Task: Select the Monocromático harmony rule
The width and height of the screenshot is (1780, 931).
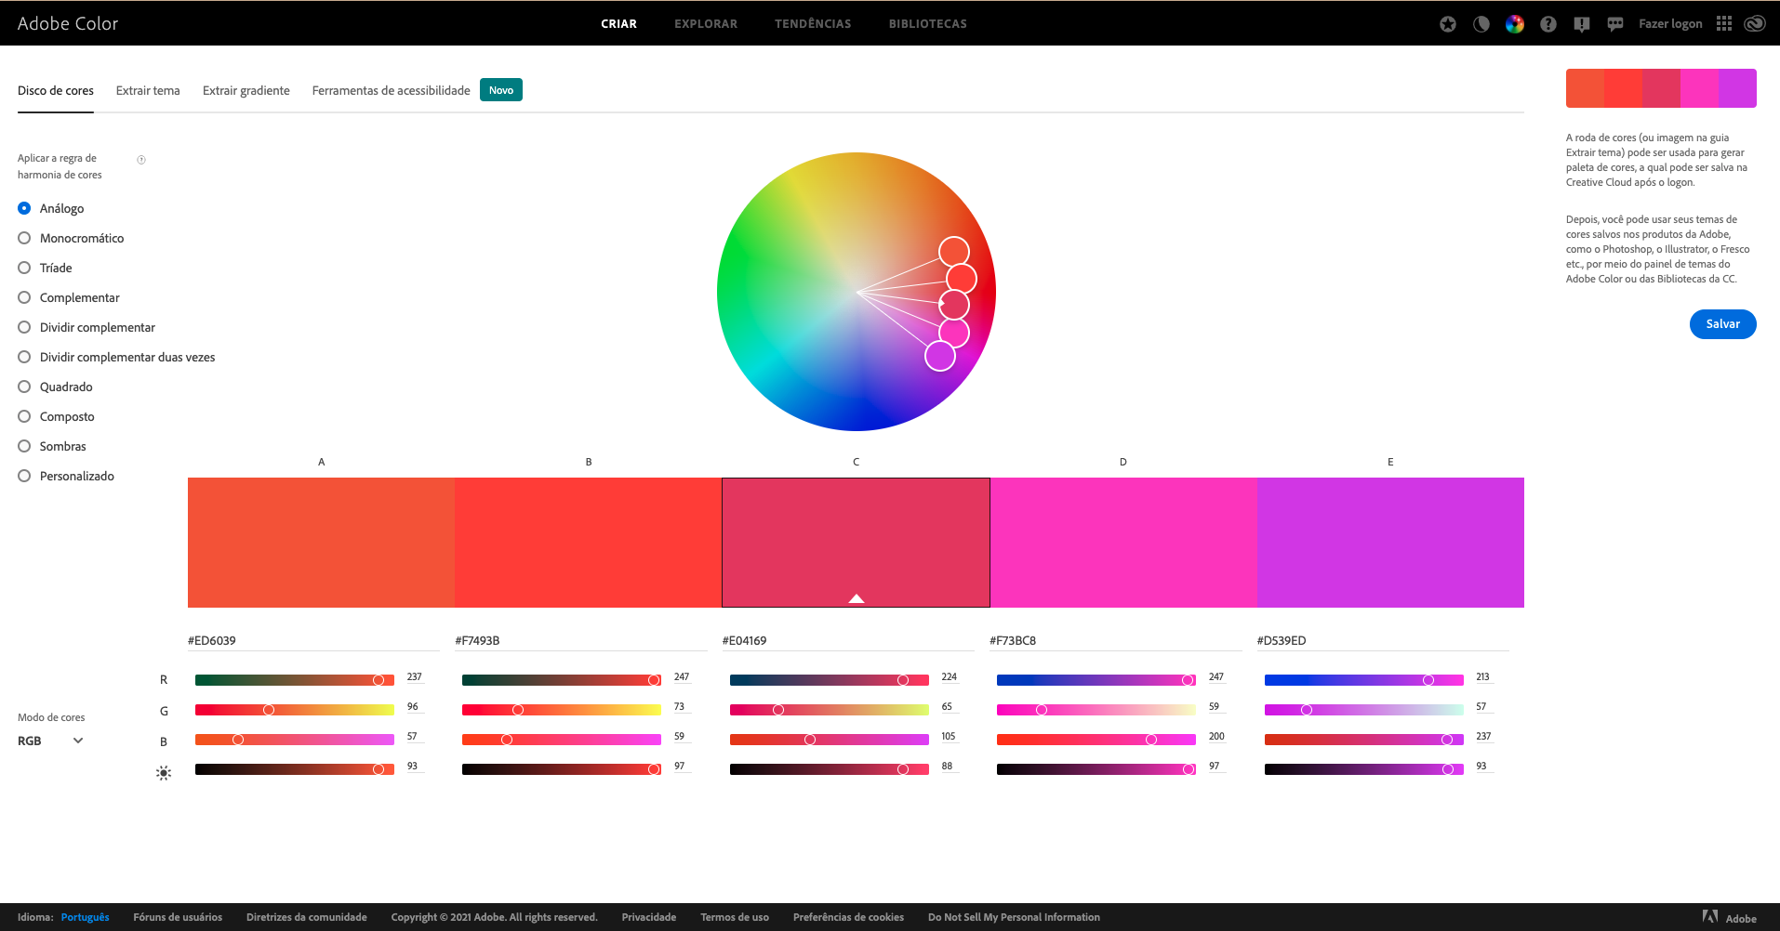Action: pos(23,238)
